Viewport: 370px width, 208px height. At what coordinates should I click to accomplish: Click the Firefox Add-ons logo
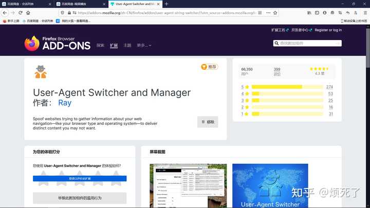point(58,43)
